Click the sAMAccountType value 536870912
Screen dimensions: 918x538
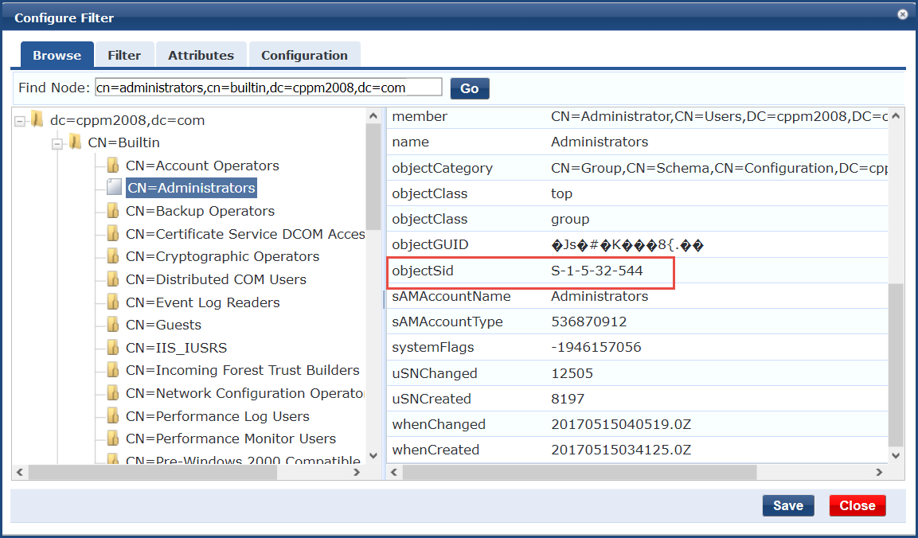(588, 322)
